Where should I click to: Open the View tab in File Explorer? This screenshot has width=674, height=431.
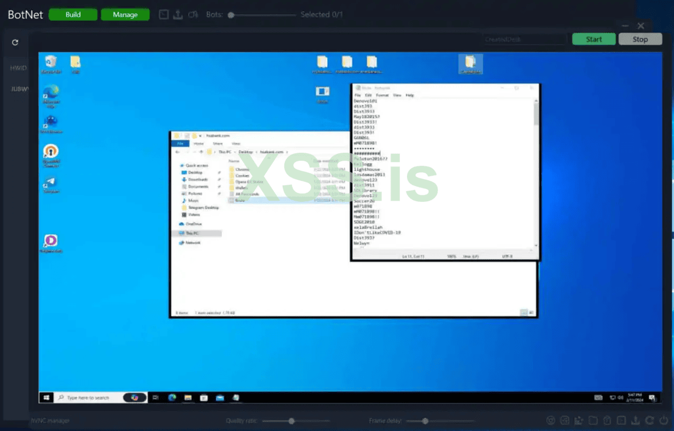click(x=236, y=143)
